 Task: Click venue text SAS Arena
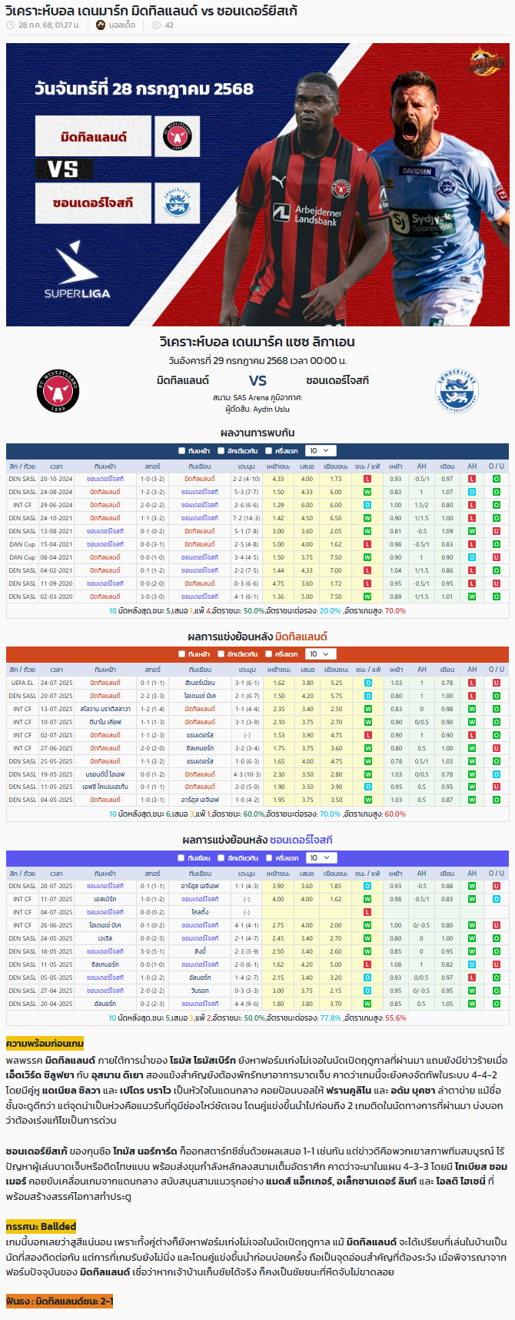(x=252, y=397)
